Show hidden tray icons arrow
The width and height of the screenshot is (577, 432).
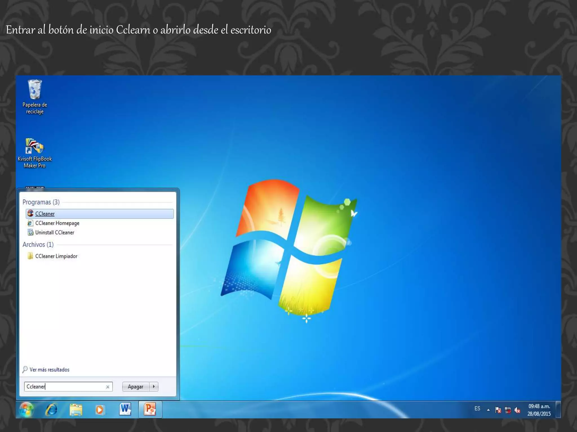click(488, 410)
